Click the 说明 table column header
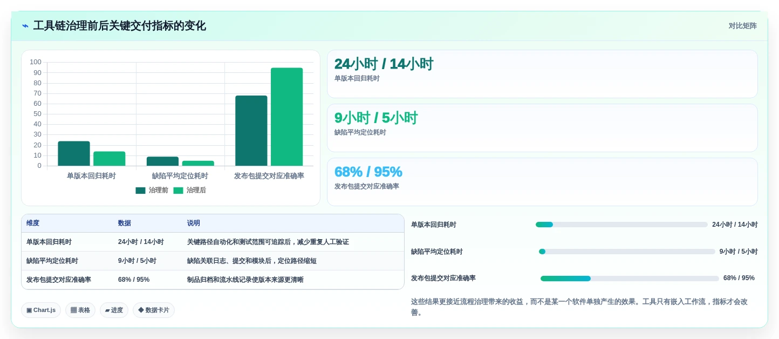This screenshot has height=339, width=779. (194, 223)
